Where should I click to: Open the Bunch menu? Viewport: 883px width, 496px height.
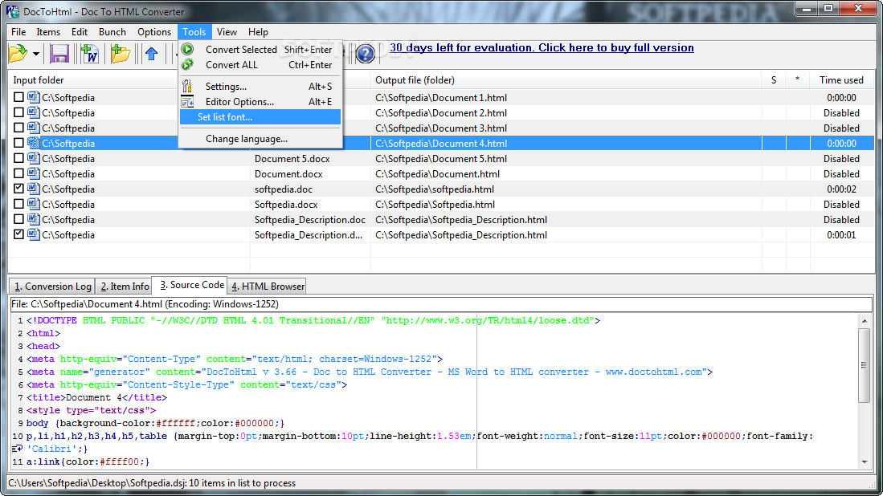[112, 32]
